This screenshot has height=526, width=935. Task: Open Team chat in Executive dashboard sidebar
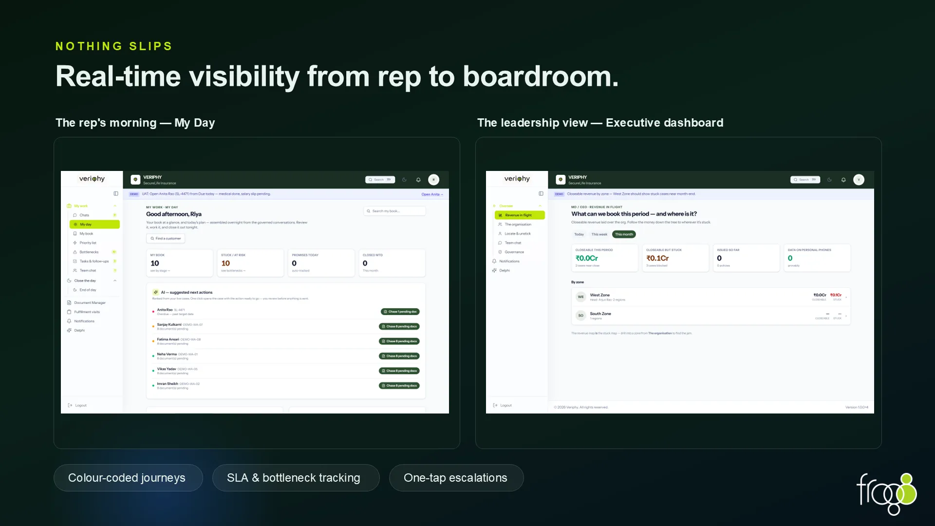tap(520, 243)
